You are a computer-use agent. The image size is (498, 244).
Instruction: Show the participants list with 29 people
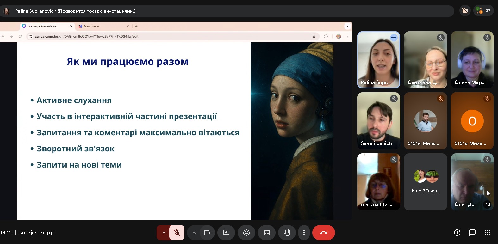pyautogui.click(x=483, y=11)
